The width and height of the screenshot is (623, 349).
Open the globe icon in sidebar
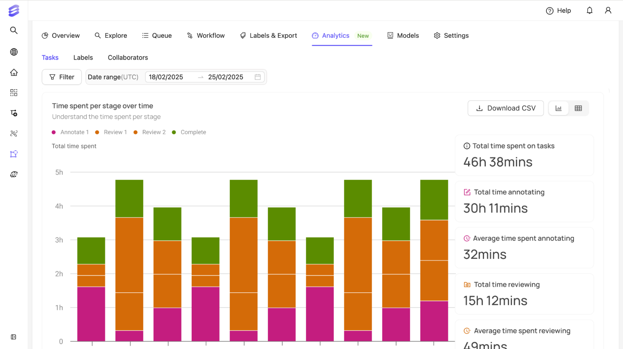14,52
